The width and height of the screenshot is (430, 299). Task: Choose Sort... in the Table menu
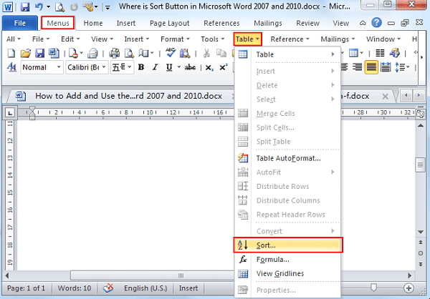point(288,245)
